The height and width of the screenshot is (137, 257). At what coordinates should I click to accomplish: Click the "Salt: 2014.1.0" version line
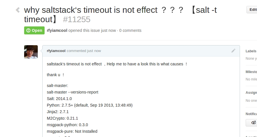[59, 99]
